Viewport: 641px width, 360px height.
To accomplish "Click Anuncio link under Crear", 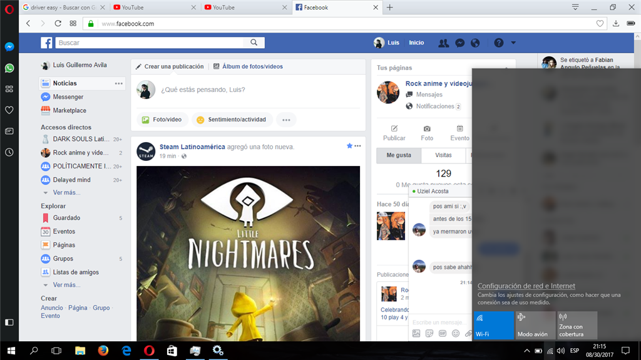I will pos(52,308).
